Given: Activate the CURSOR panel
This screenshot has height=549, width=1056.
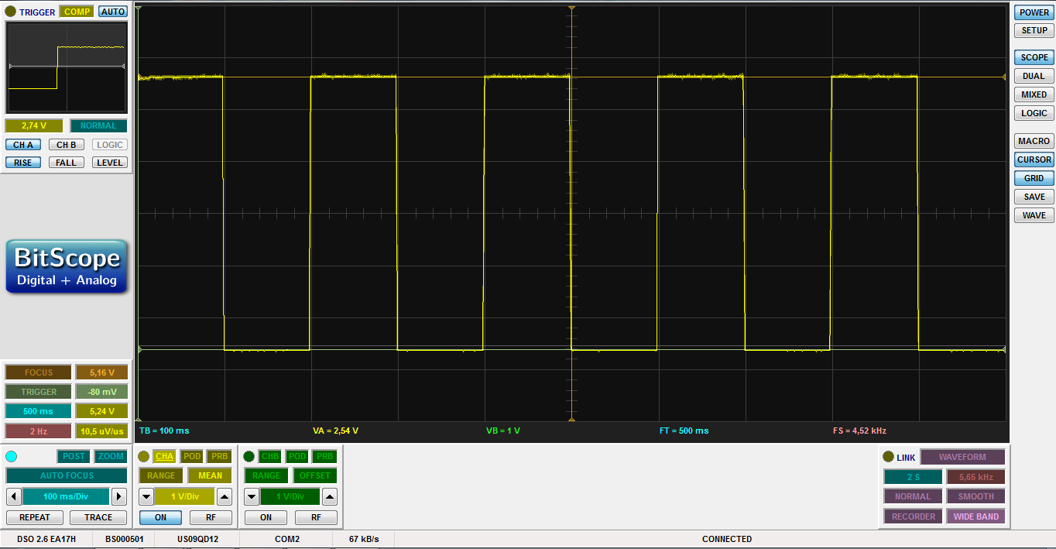Looking at the screenshot, I should [1034, 160].
